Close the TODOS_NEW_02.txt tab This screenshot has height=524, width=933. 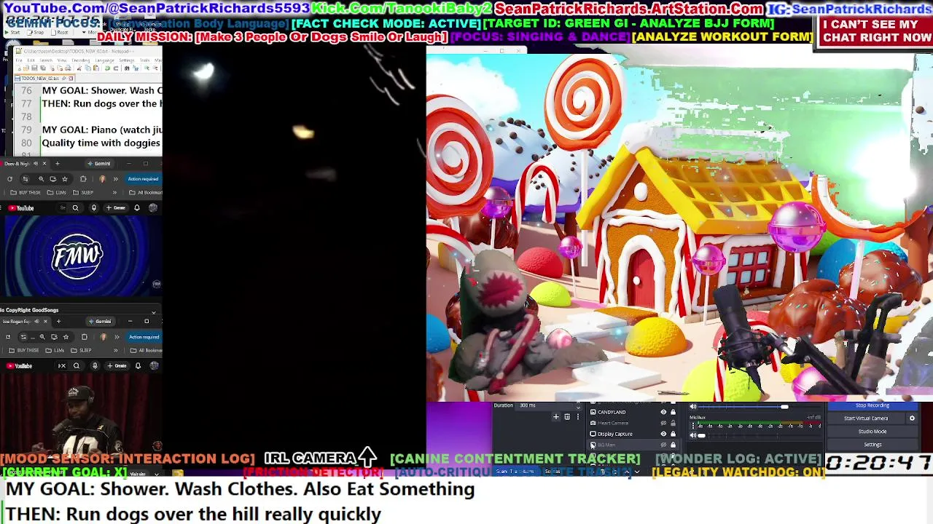(71, 79)
